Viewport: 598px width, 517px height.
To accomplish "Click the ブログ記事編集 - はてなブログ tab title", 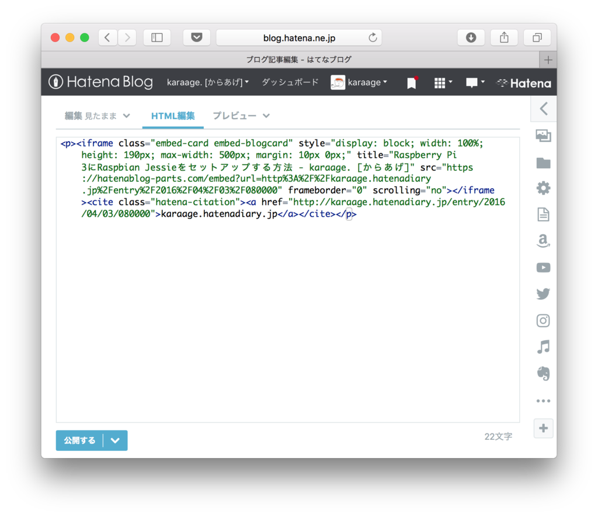I will pyautogui.click(x=298, y=60).
